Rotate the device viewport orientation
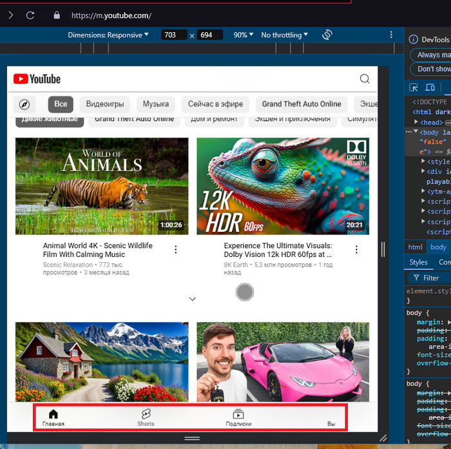This screenshot has height=449, width=451. 327,35
